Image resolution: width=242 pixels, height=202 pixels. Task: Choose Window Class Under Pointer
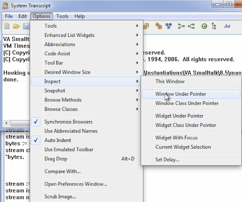(x=191, y=103)
